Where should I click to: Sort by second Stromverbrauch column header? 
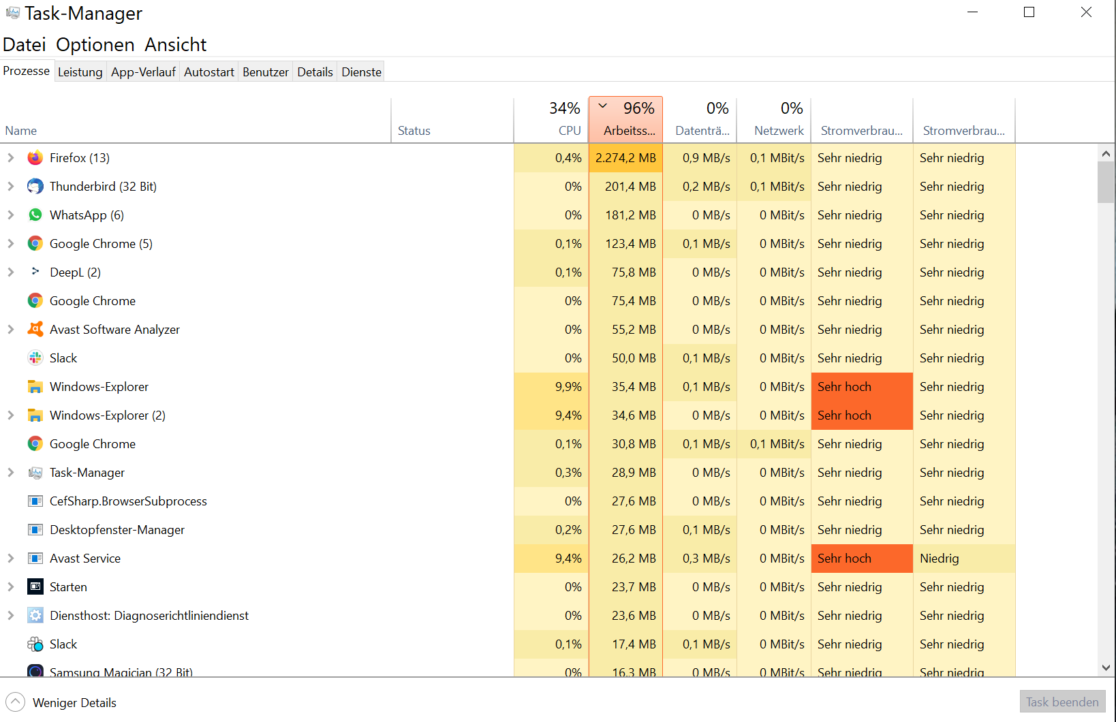click(x=964, y=121)
